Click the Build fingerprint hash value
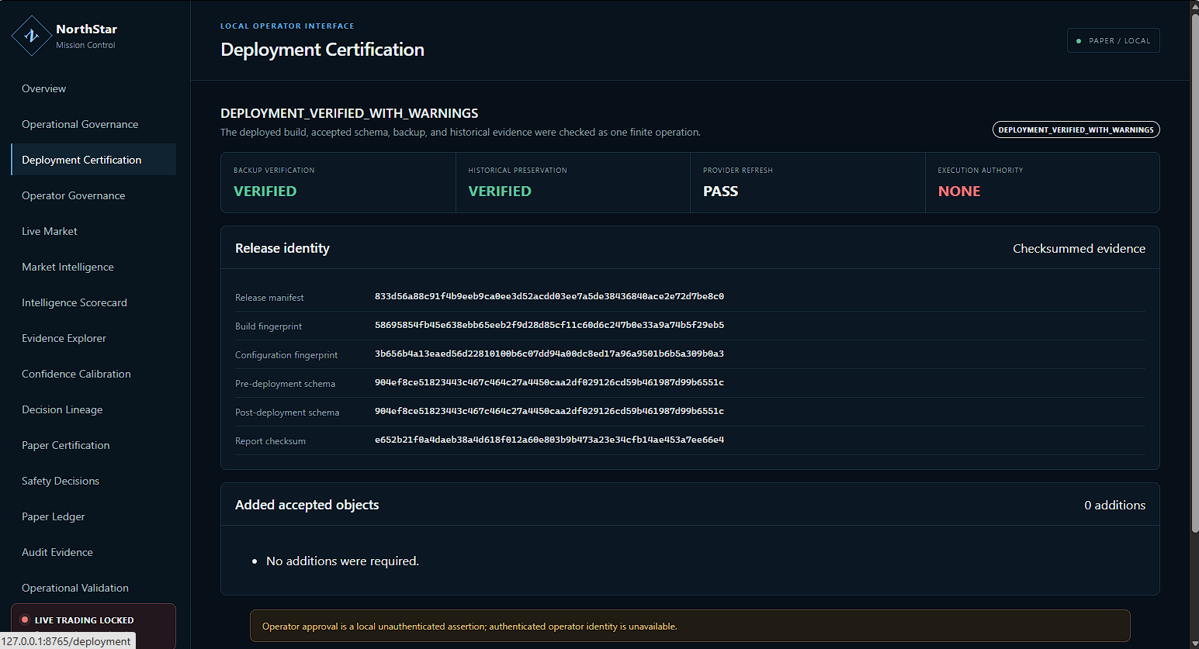The height and width of the screenshot is (649, 1199). [549, 325]
